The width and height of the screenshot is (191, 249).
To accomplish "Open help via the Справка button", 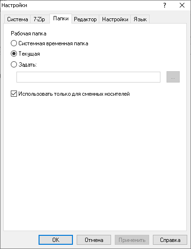I will [x=170, y=240].
